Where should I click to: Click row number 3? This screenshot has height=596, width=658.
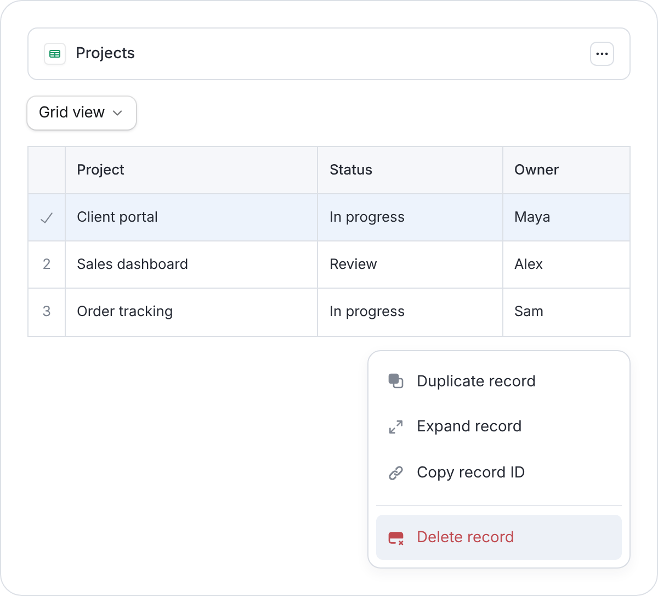(x=47, y=312)
